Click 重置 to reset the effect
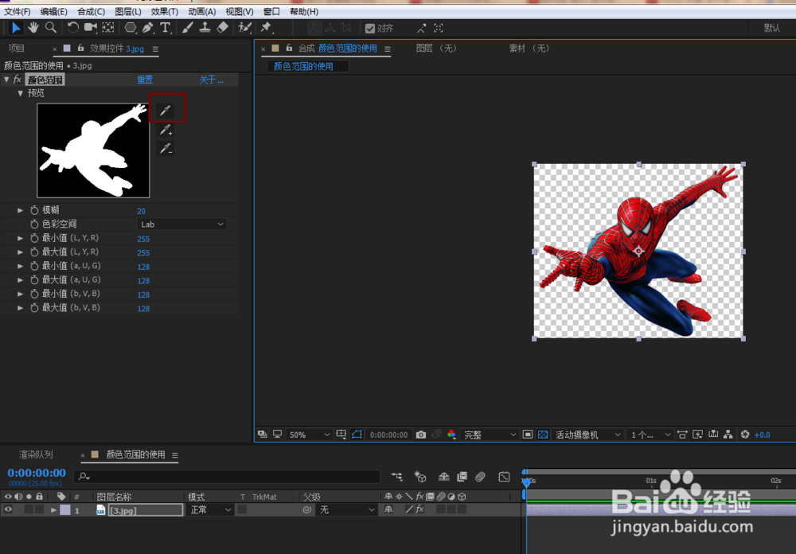Viewport: 796px width, 554px height. pos(145,80)
